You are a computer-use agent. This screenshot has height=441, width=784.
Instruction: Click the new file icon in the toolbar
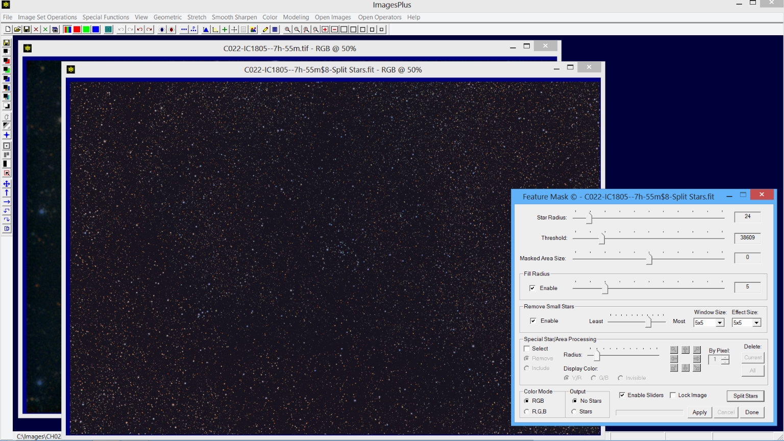tap(8, 30)
